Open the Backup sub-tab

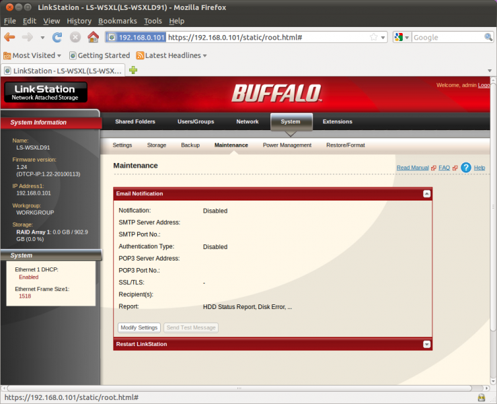point(190,145)
